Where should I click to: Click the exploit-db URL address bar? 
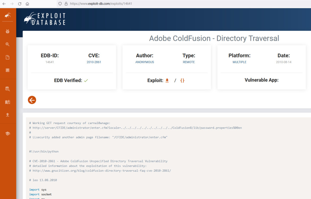(x=144, y=4)
